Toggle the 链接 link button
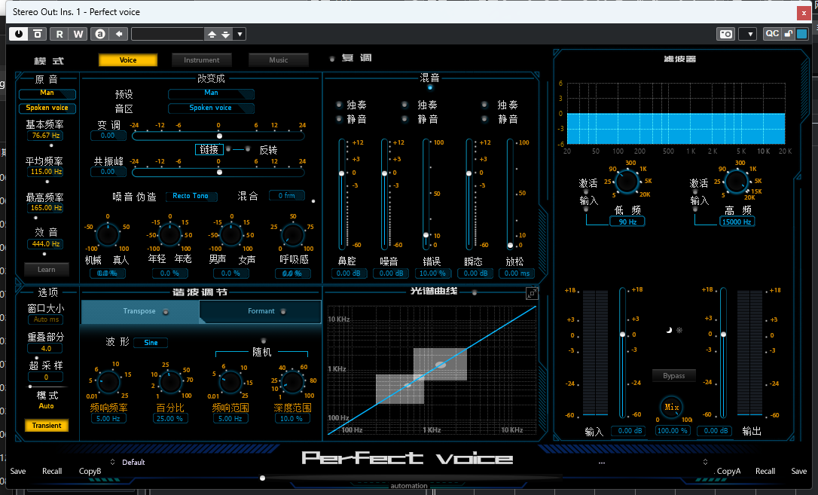The image size is (818, 495). (209, 150)
